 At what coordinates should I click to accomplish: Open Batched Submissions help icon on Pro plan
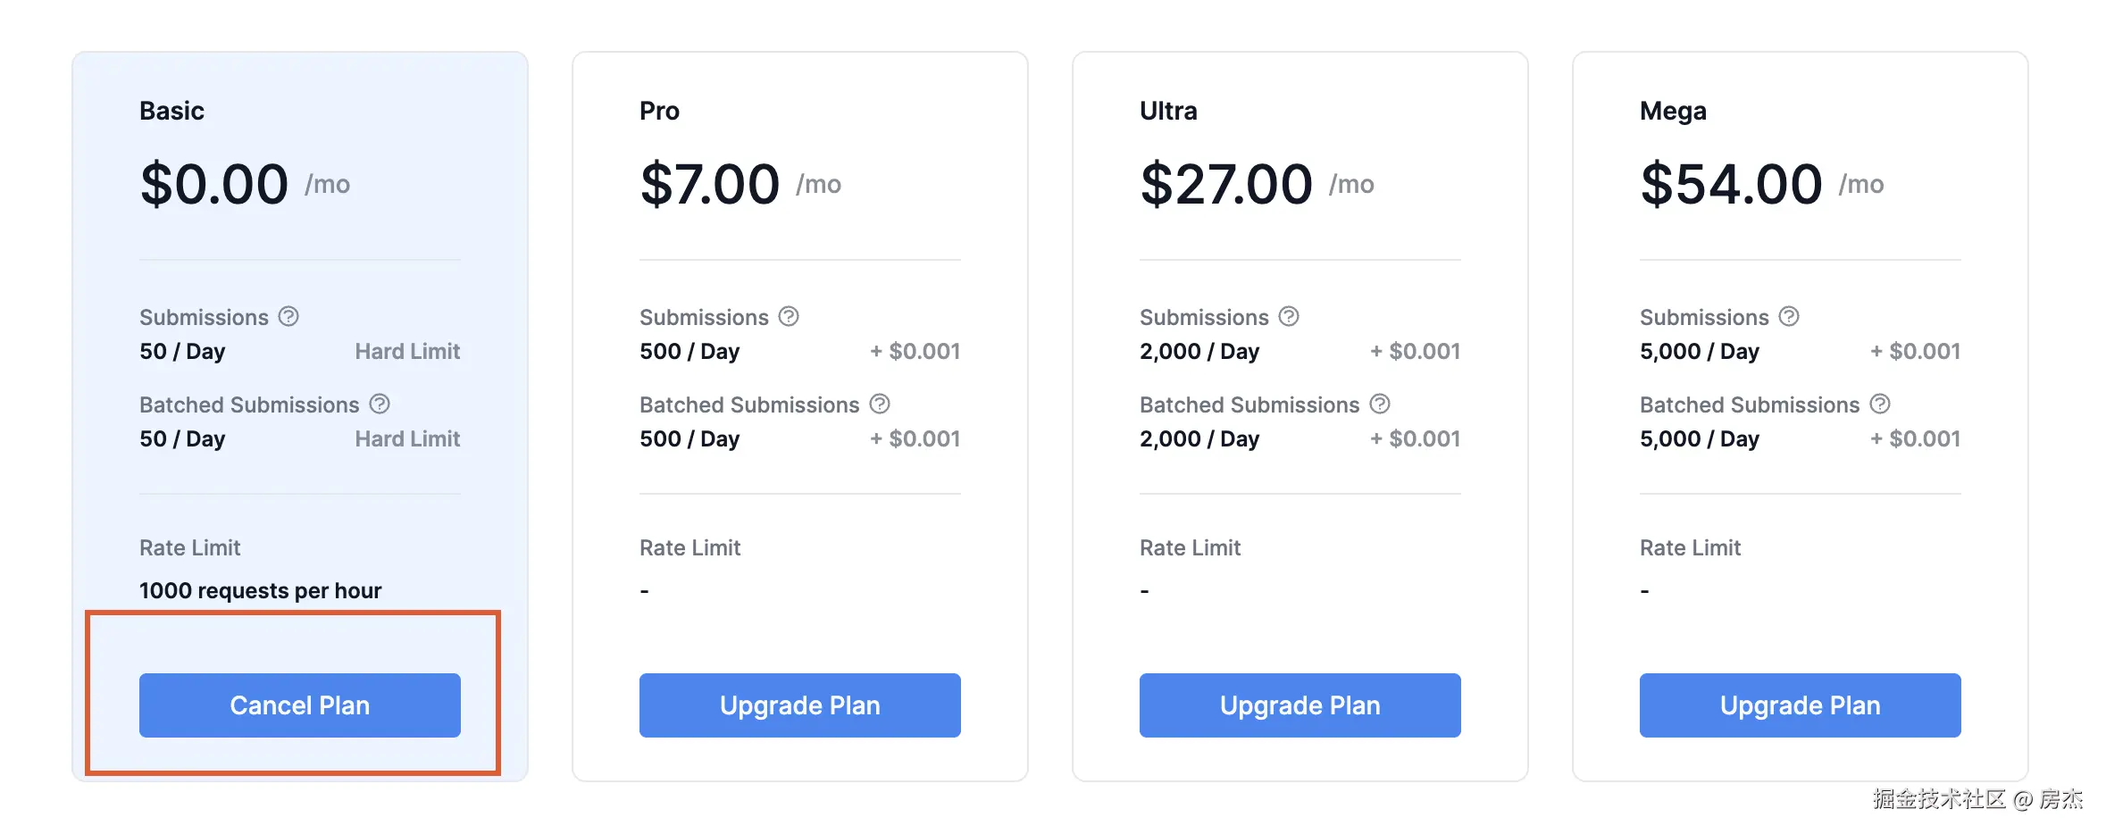coord(880,404)
